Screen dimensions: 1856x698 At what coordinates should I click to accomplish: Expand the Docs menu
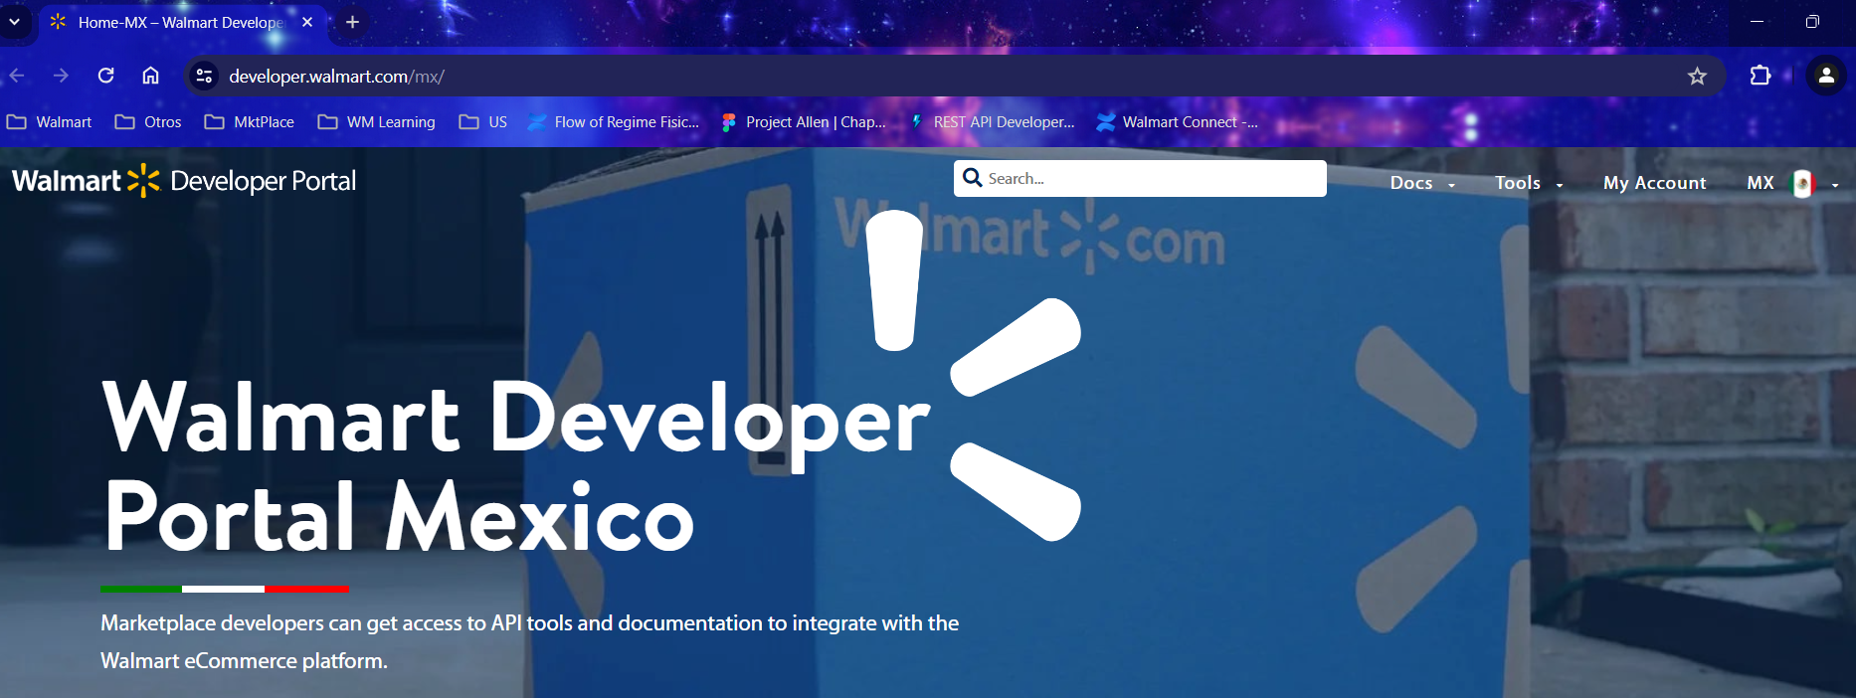point(1422,183)
